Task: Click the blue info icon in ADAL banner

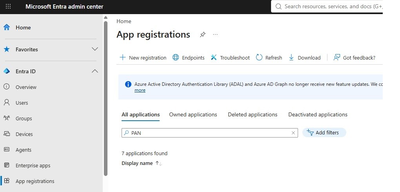Action: point(128,84)
